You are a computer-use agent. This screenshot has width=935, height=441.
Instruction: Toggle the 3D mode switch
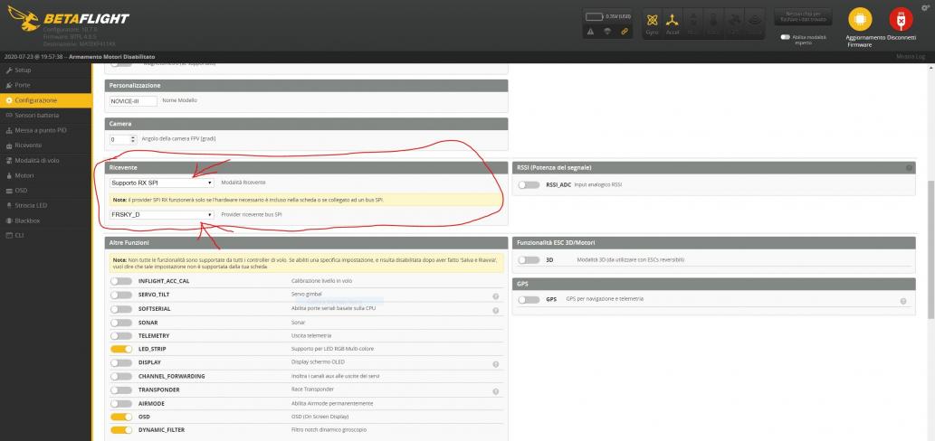click(x=529, y=260)
